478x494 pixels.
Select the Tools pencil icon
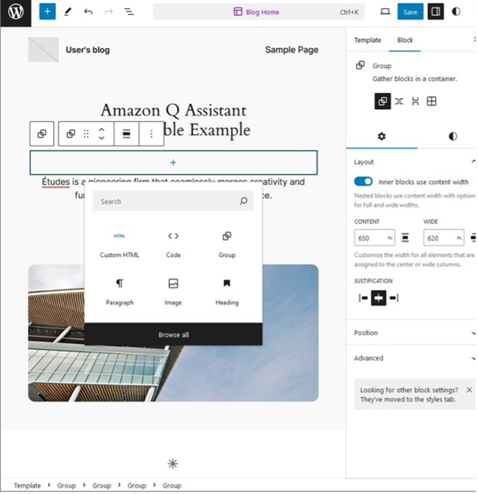pyautogui.click(x=68, y=12)
